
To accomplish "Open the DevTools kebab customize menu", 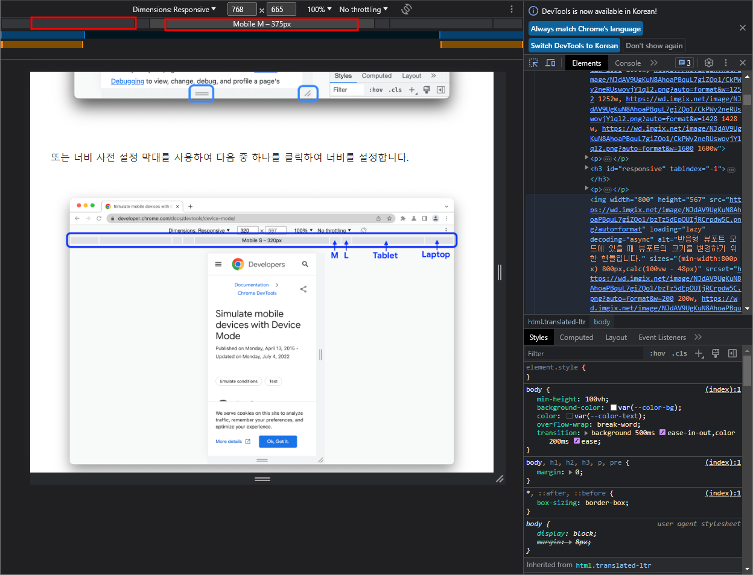I will [726, 63].
